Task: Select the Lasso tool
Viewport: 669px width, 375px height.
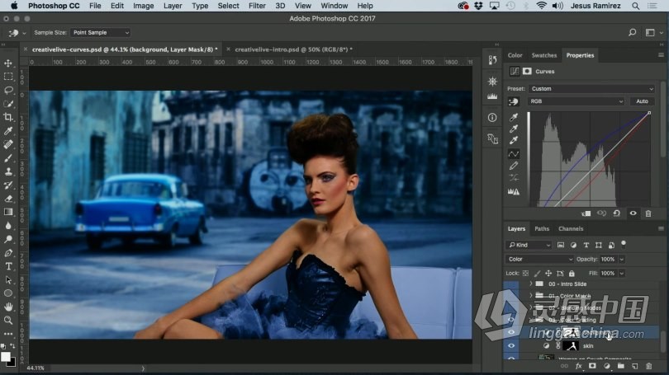Action: click(8, 90)
